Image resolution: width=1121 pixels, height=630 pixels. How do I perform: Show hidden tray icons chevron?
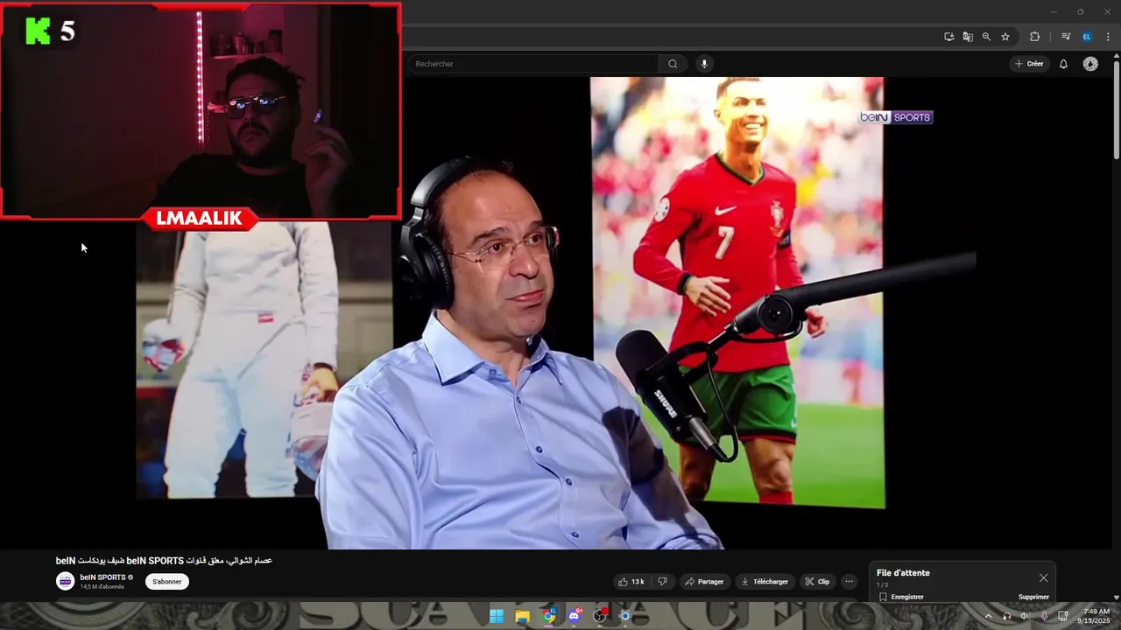989,616
